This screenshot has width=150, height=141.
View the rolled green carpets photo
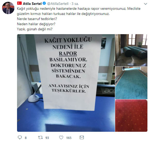coord(131,50)
